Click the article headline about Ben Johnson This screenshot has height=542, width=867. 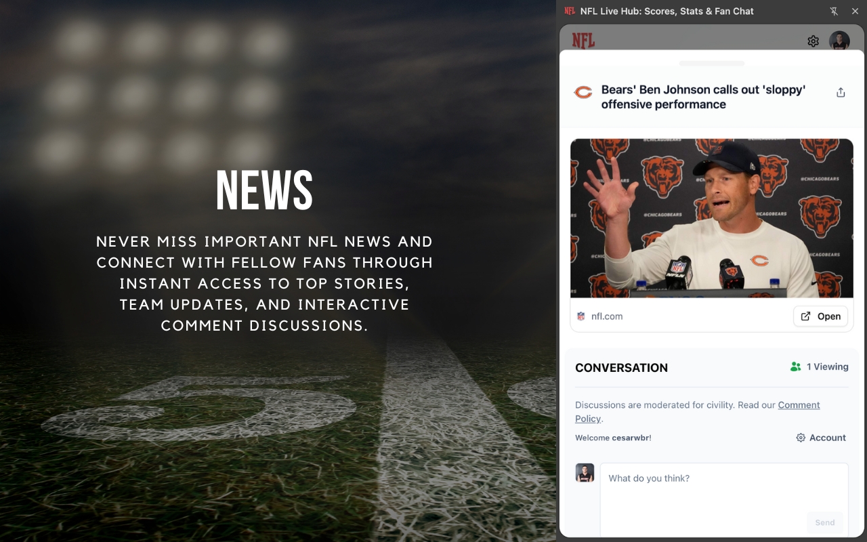(x=703, y=97)
